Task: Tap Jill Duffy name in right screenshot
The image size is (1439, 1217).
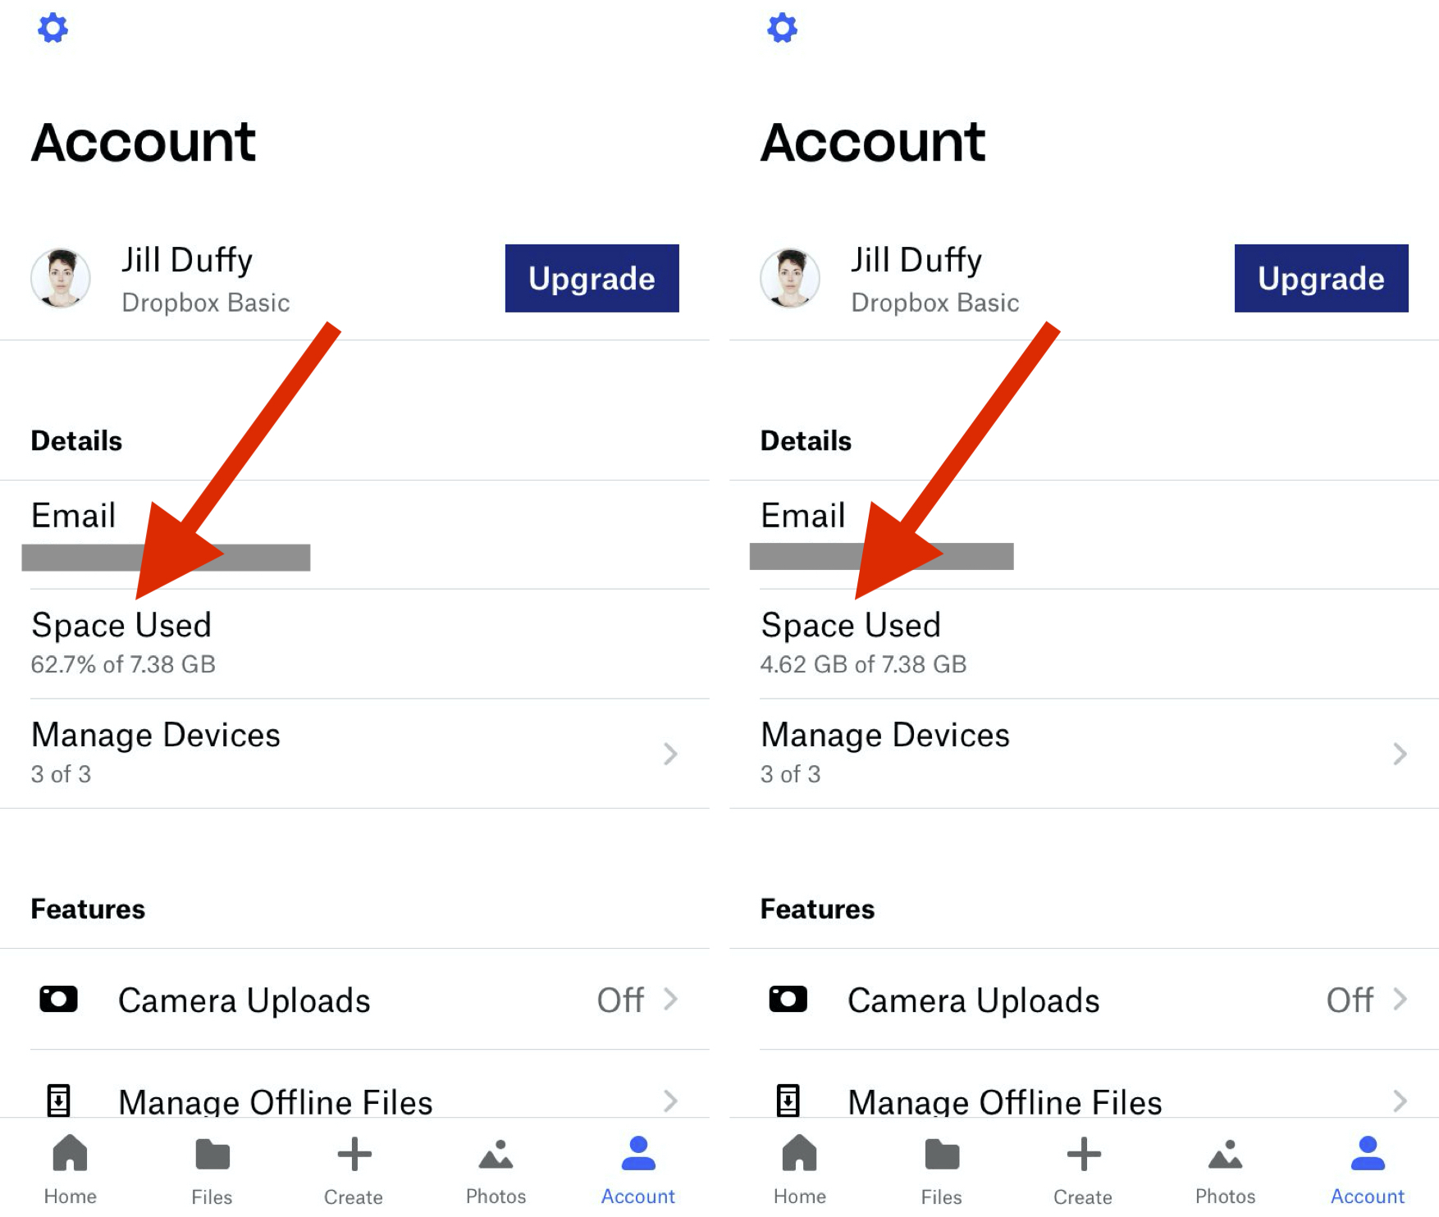Action: (916, 260)
